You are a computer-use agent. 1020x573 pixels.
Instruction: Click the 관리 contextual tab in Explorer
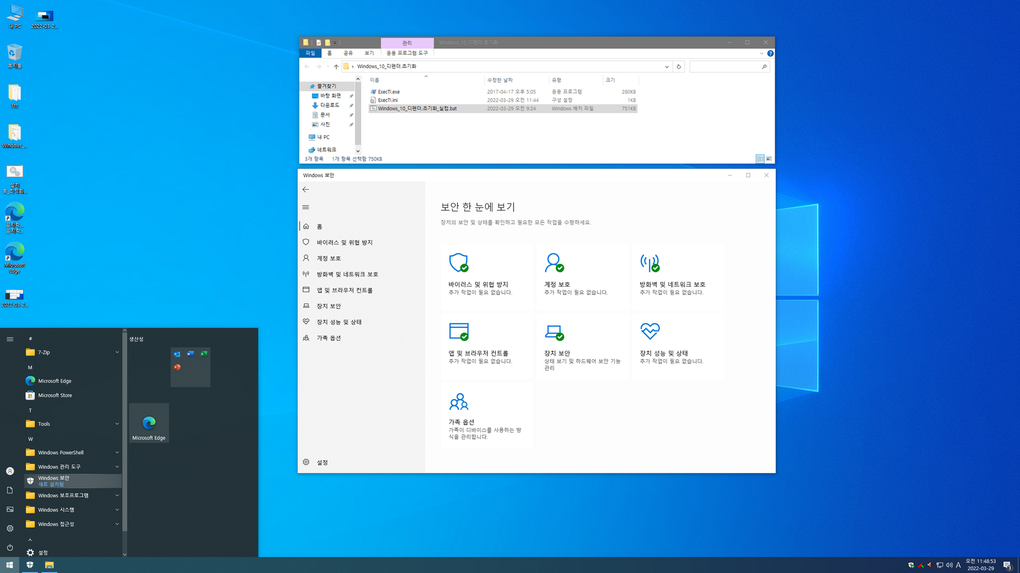[x=407, y=43]
